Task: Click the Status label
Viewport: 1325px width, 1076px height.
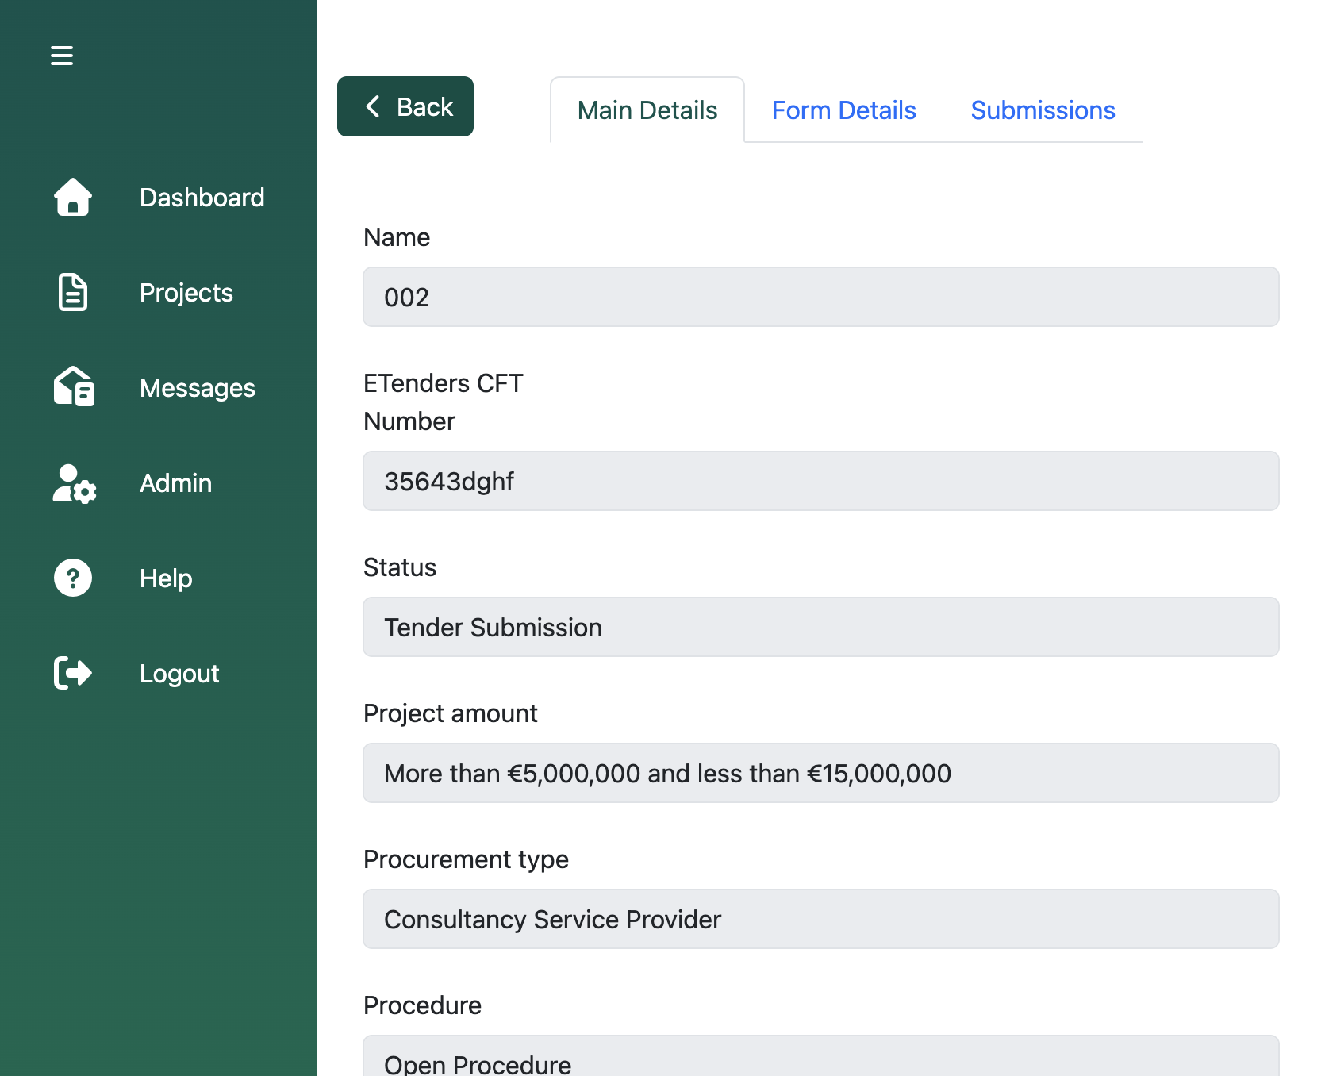Action: pos(400,567)
